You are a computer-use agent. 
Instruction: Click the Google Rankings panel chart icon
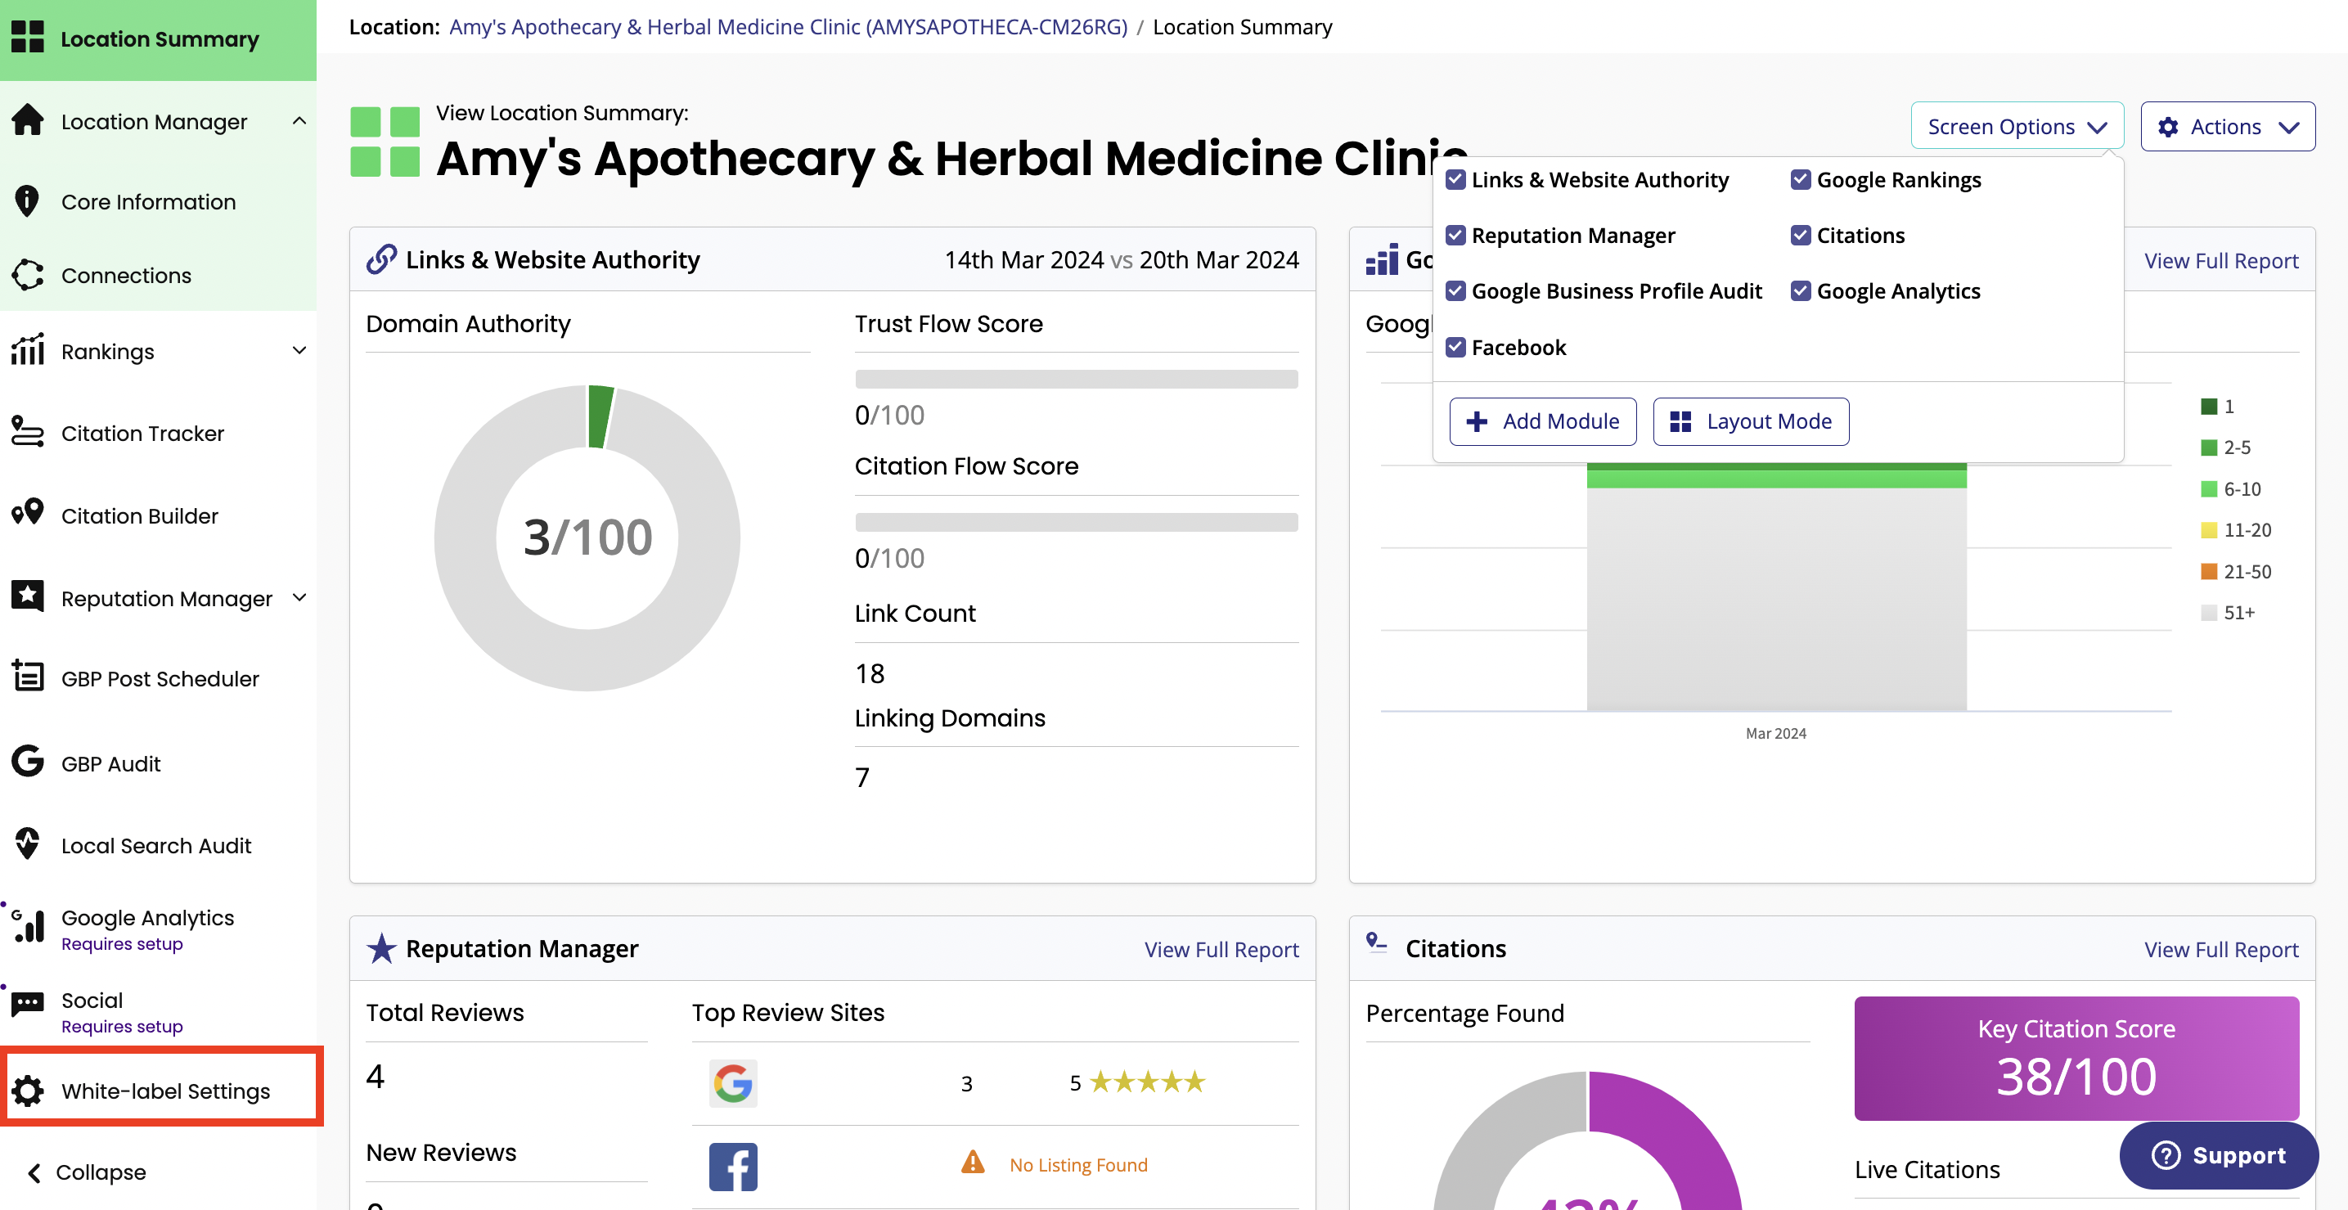pyautogui.click(x=1382, y=261)
